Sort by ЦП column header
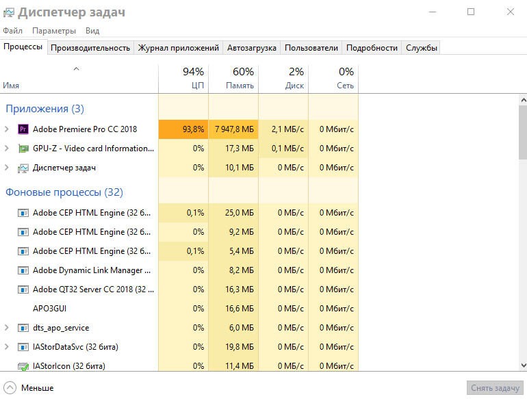The image size is (527, 399). point(183,79)
